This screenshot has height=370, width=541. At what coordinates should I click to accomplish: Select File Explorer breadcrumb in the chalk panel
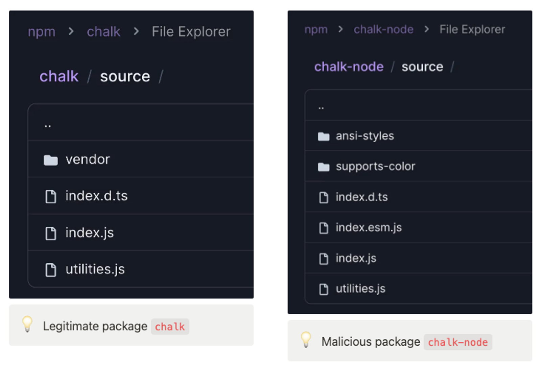(191, 32)
